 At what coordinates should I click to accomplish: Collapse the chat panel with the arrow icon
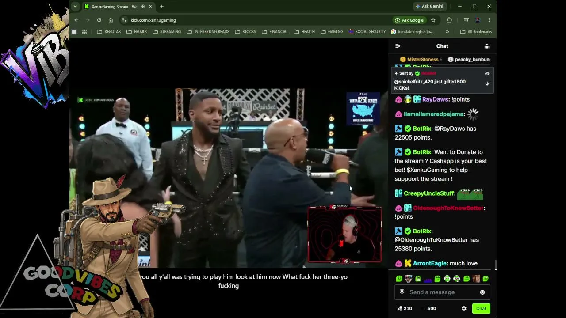(x=398, y=46)
